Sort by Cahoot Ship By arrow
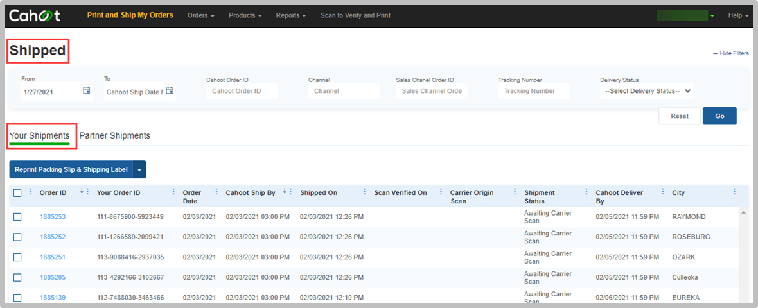 coord(285,192)
